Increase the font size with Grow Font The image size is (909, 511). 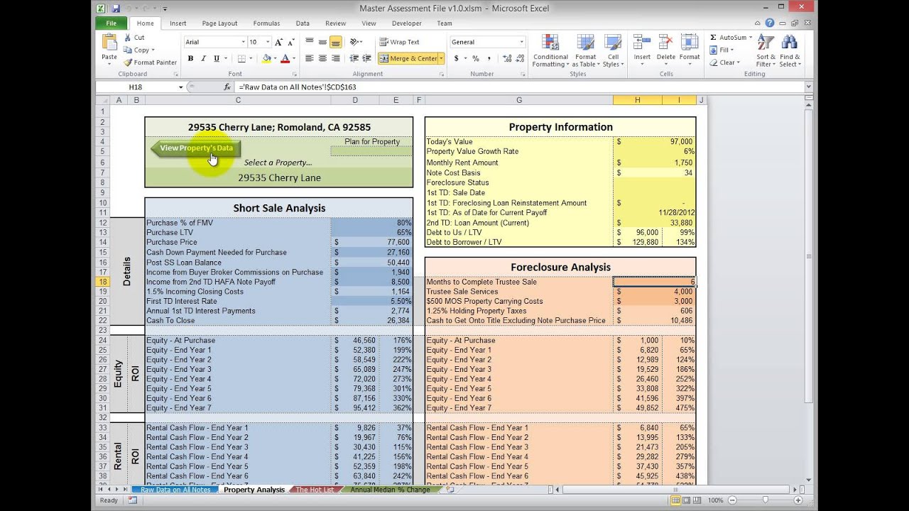(279, 43)
